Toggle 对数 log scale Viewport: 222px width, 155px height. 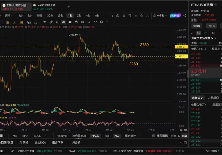pos(173,136)
